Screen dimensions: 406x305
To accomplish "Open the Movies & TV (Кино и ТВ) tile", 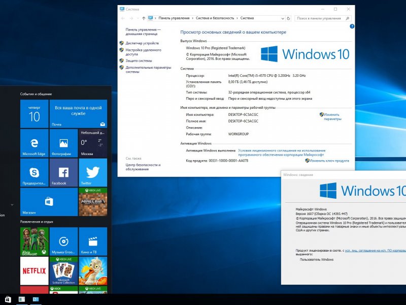I will coord(93,241).
